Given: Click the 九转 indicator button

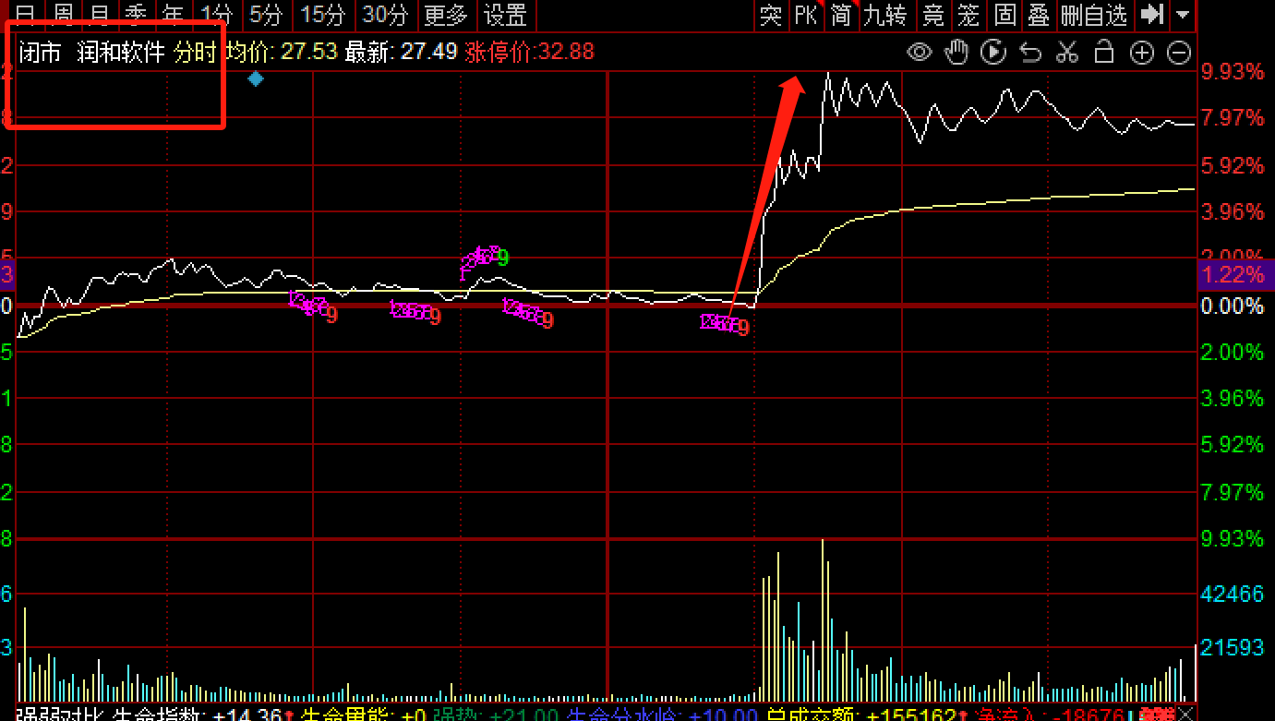Looking at the screenshot, I should (x=886, y=15).
